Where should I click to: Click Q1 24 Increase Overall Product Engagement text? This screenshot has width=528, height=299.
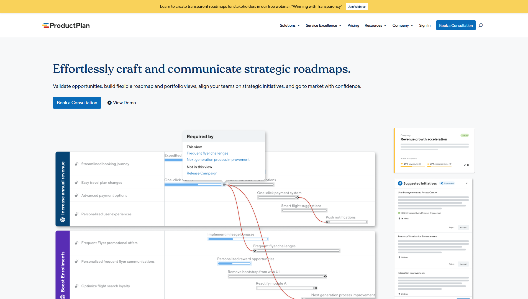421,213
